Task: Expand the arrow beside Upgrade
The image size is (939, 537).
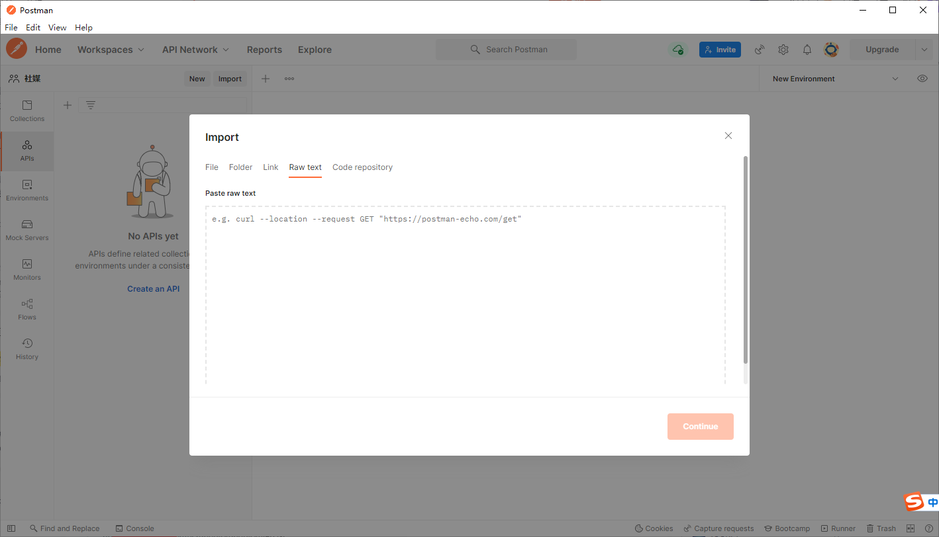Action: click(924, 50)
